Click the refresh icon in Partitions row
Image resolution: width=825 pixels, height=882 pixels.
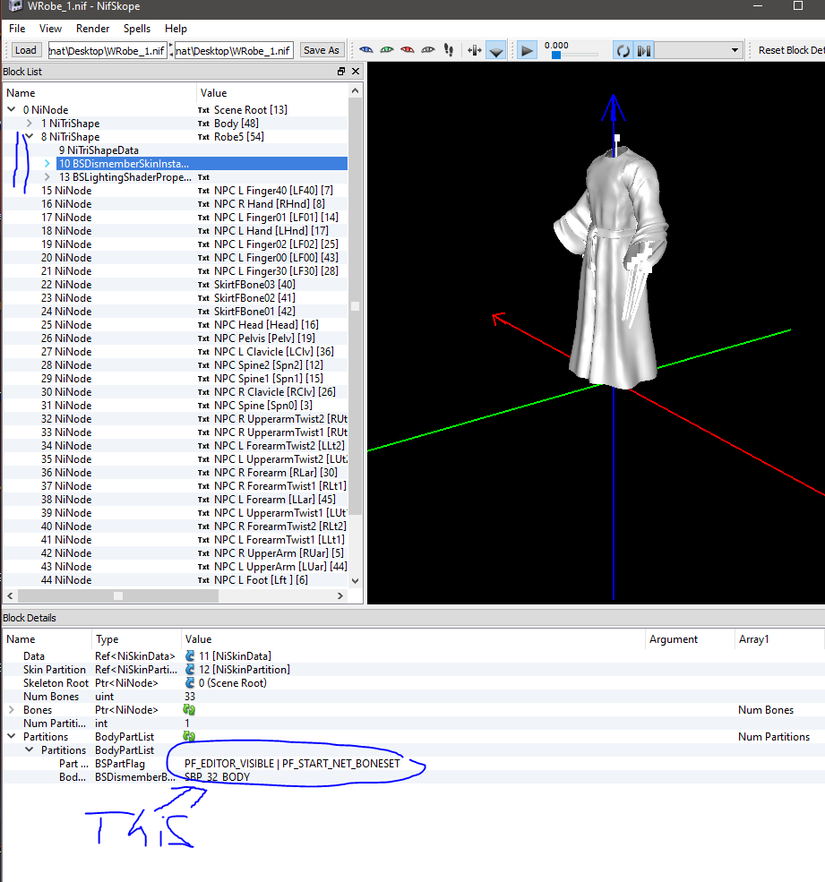[189, 736]
